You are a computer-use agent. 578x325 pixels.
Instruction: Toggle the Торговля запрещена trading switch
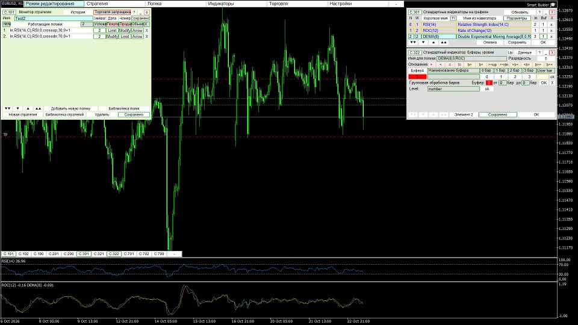click(x=112, y=12)
